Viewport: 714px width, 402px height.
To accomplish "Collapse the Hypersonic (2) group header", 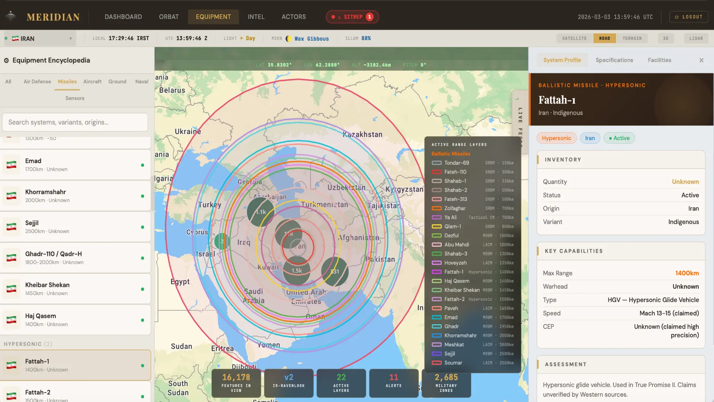I will coord(28,344).
